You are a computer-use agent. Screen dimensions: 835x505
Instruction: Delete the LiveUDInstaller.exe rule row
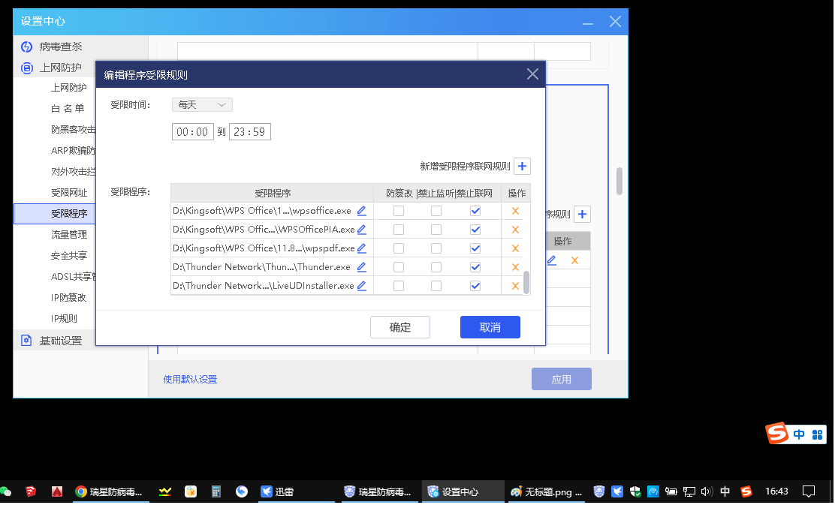(515, 286)
